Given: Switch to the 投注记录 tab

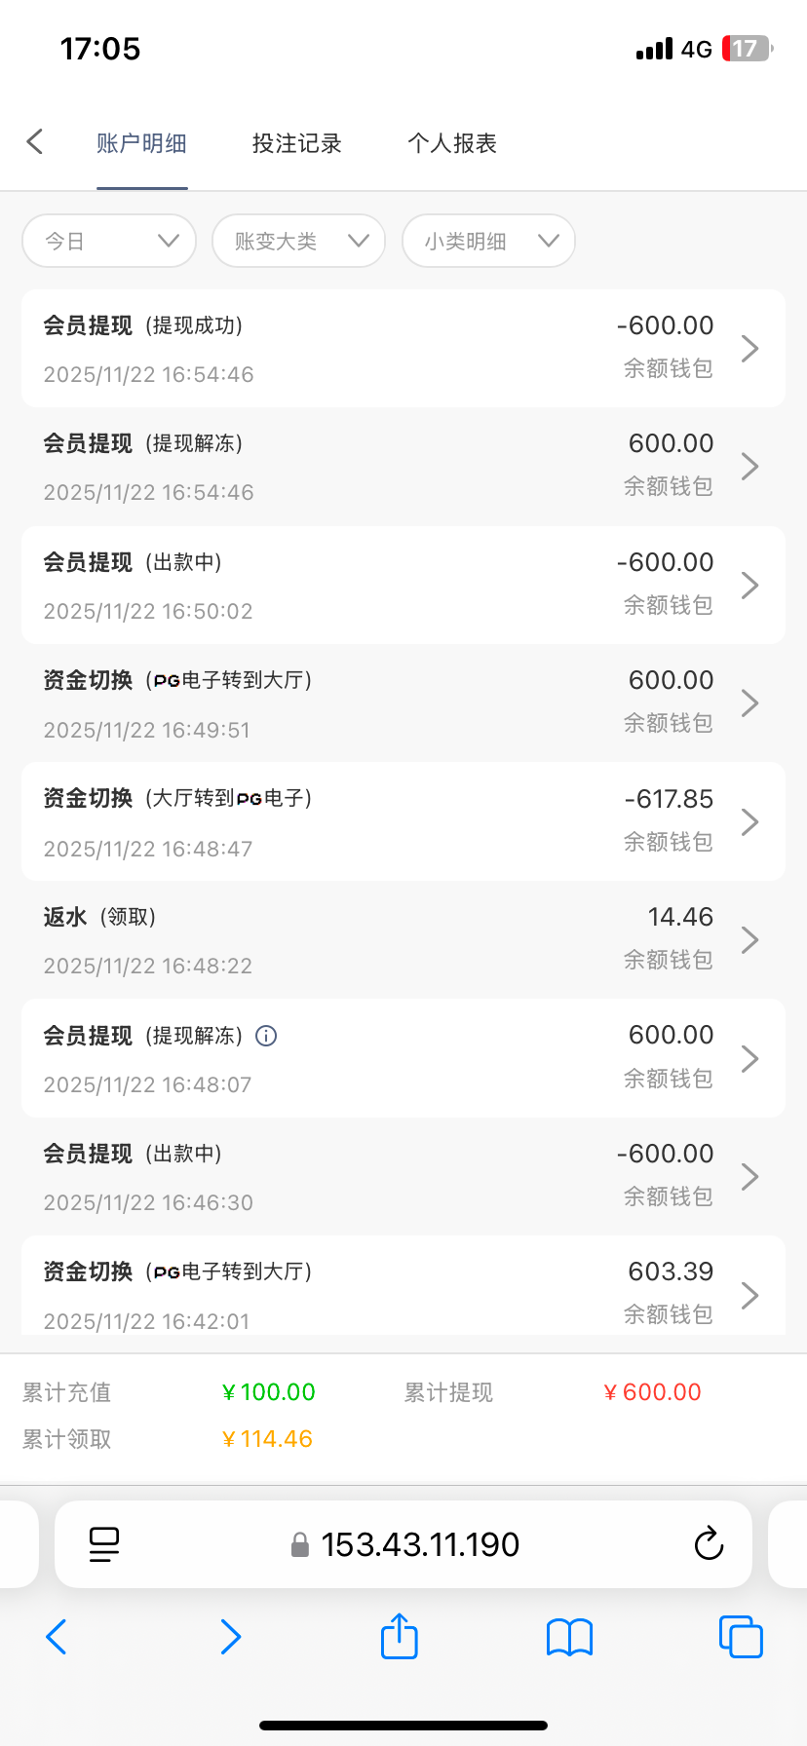Looking at the screenshot, I should tap(296, 143).
